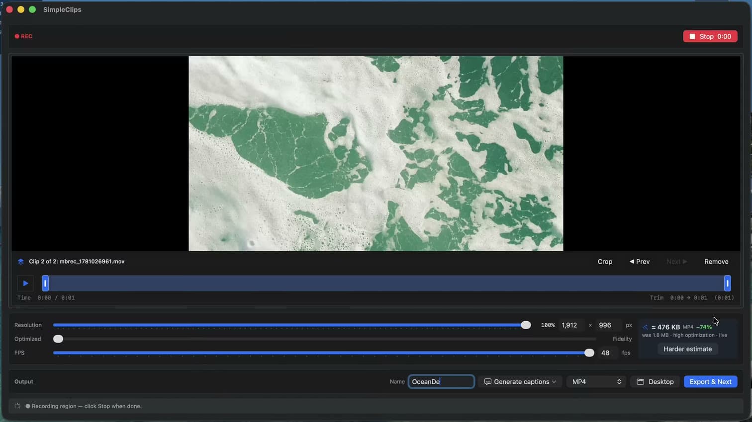Click the height field showing 996
This screenshot has width=752, height=422.
point(608,325)
